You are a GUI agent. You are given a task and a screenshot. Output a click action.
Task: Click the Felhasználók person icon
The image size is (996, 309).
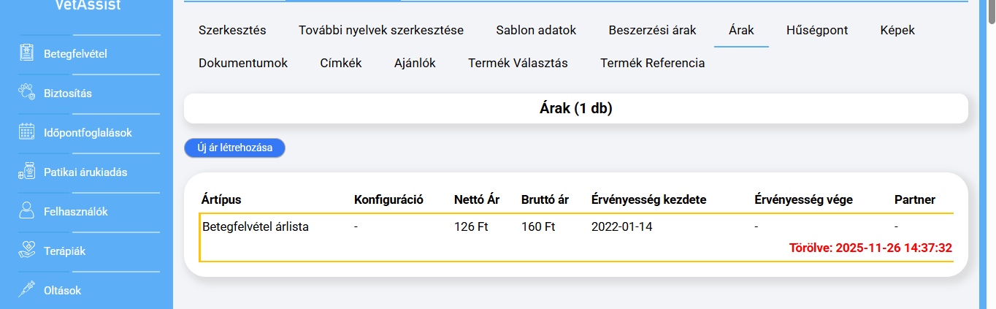click(x=27, y=212)
